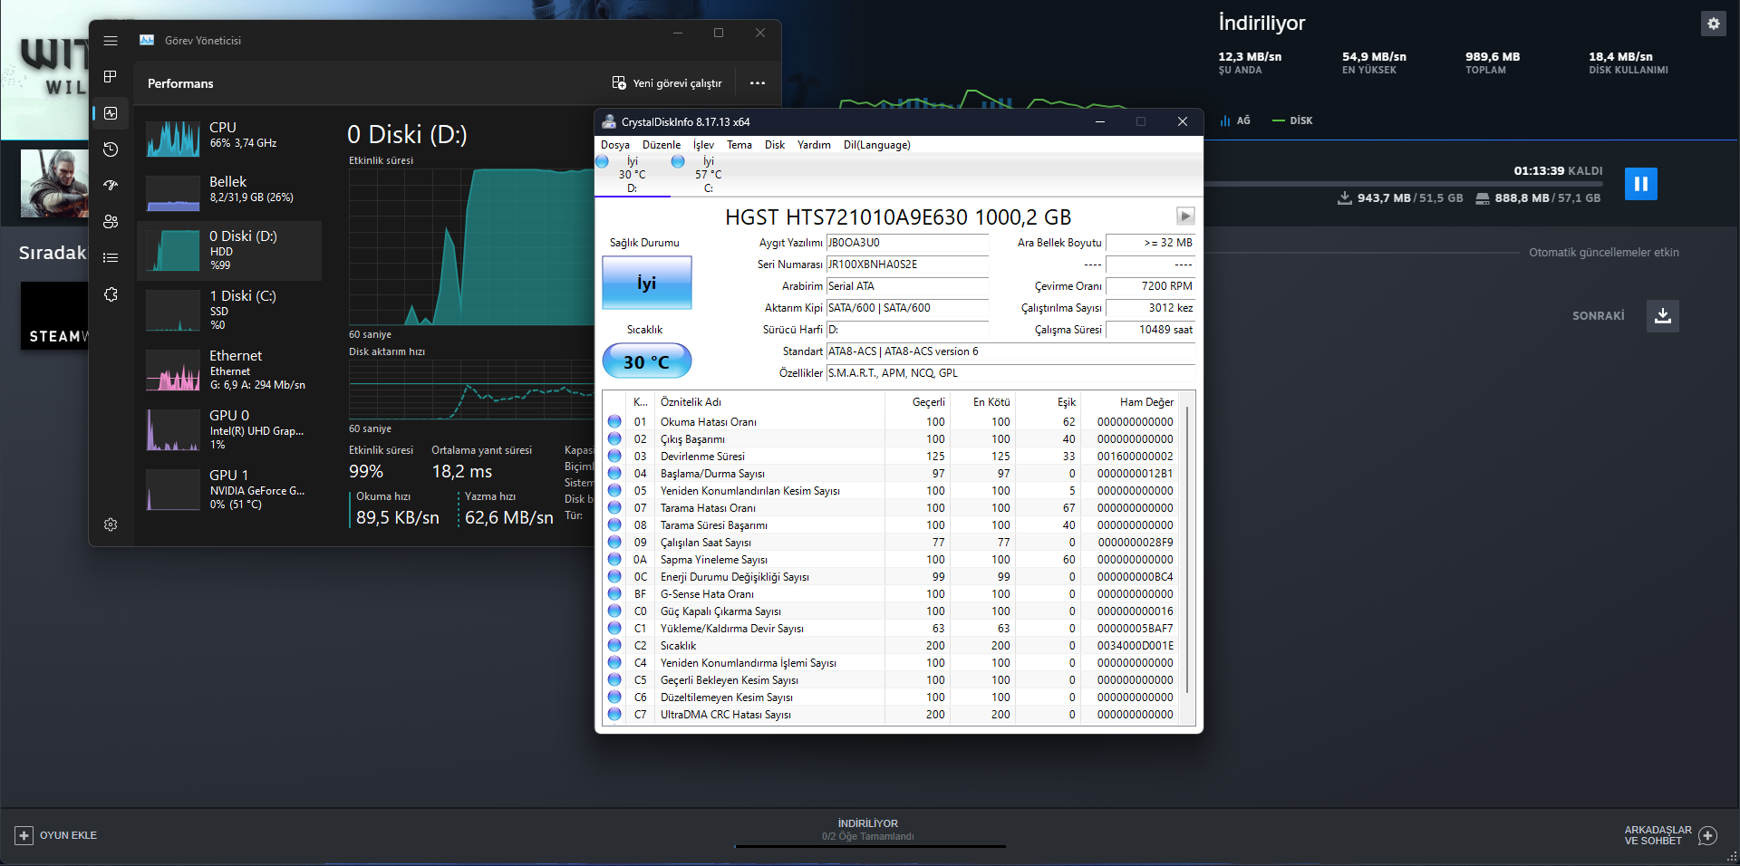Click disk size icon beside 888,8 MB

pos(1483,198)
